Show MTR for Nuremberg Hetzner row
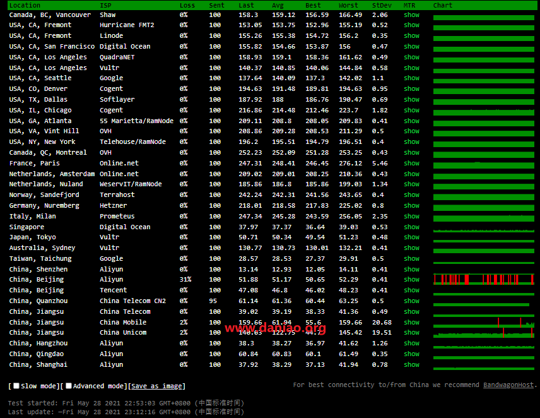540x418 pixels. pyautogui.click(x=411, y=205)
